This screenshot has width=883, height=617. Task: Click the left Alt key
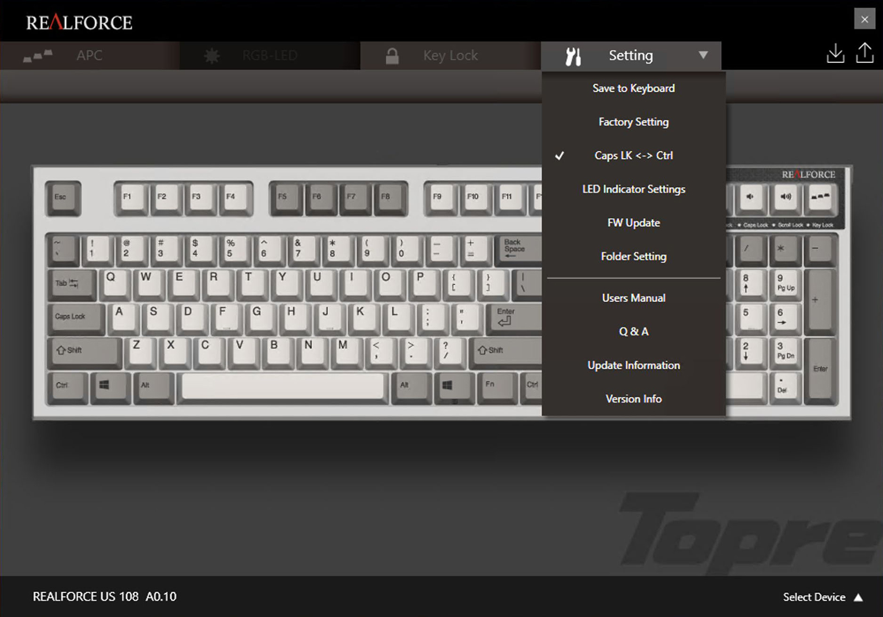point(153,388)
